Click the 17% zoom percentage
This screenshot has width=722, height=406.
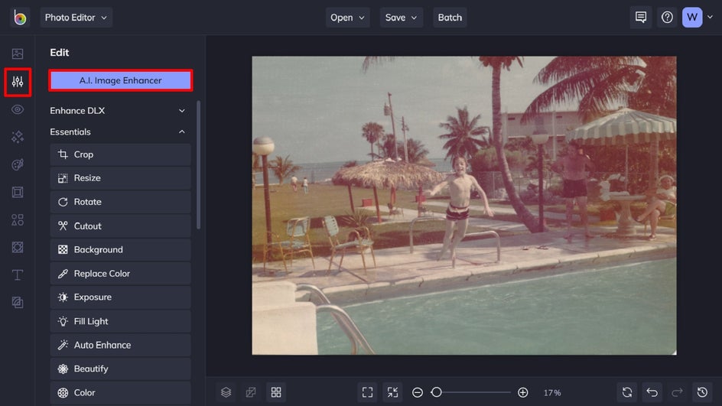coord(552,393)
